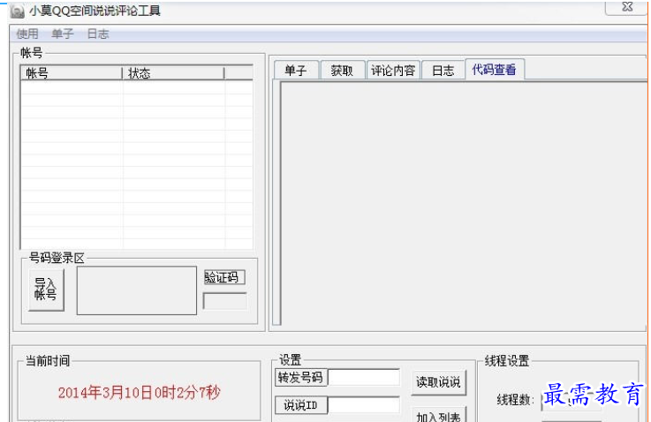Viewport: 651px width, 422px height.
Task: Close the window with the X button
Action: pos(626,7)
